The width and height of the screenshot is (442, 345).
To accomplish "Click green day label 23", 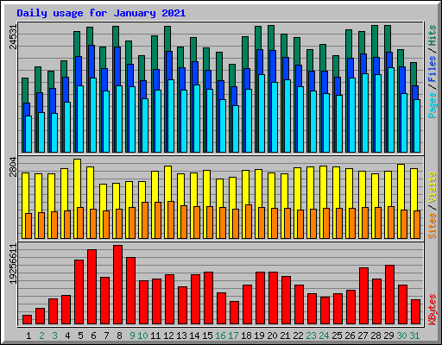I will [311, 336].
